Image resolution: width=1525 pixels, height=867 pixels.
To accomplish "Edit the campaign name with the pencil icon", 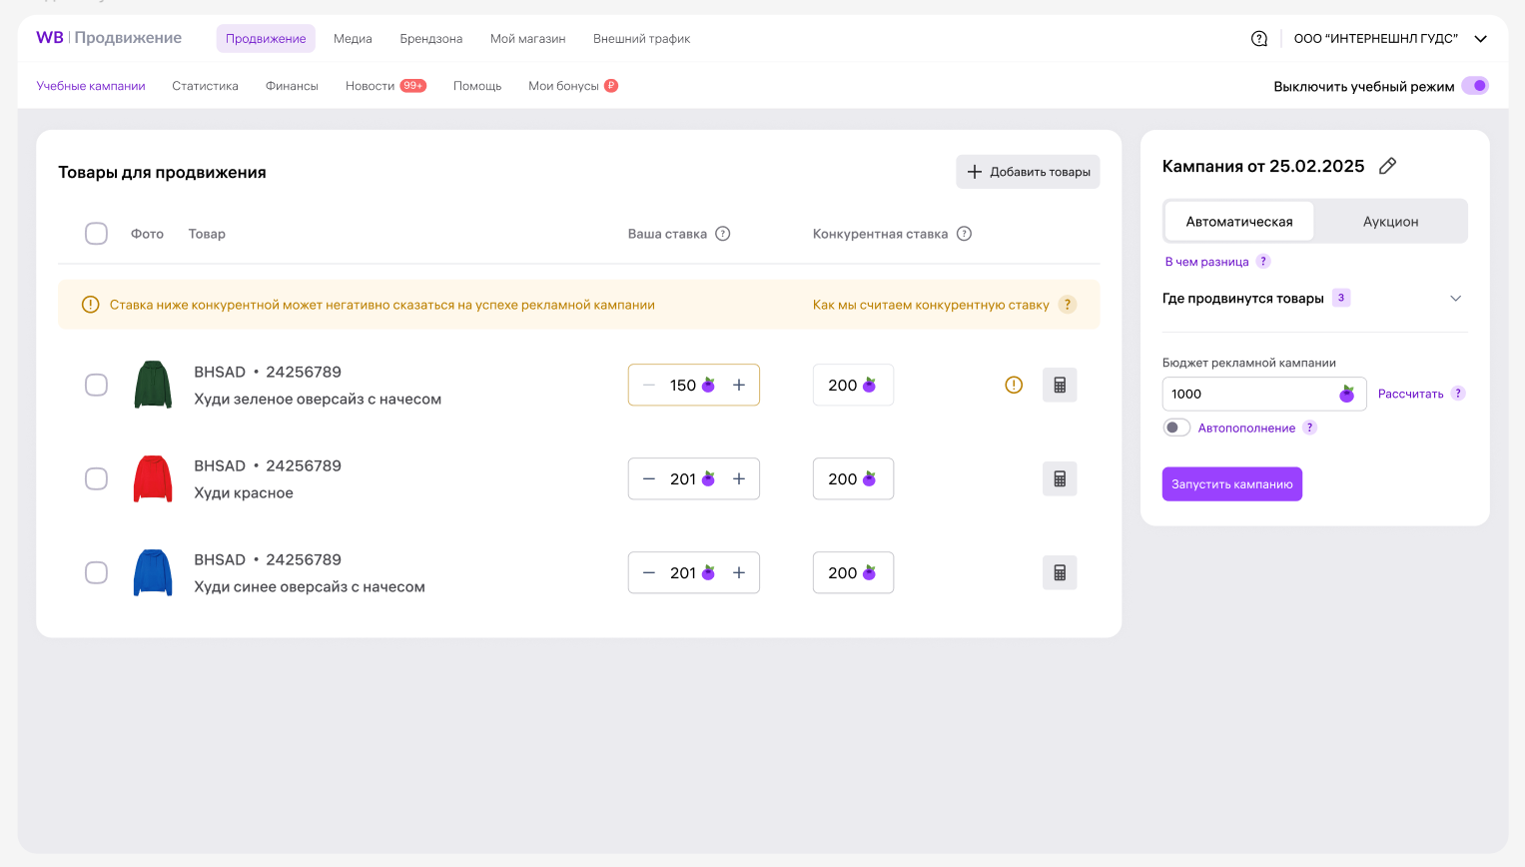I will [1387, 167].
